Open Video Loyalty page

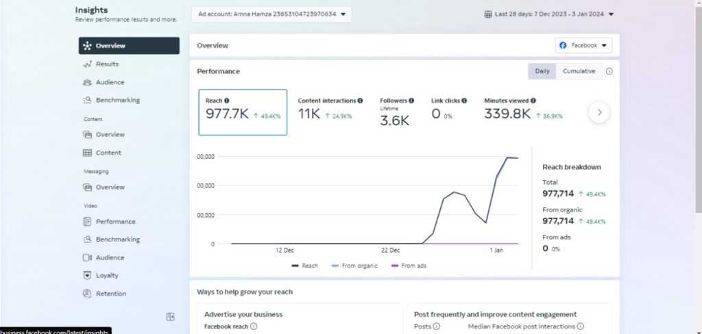click(106, 276)
